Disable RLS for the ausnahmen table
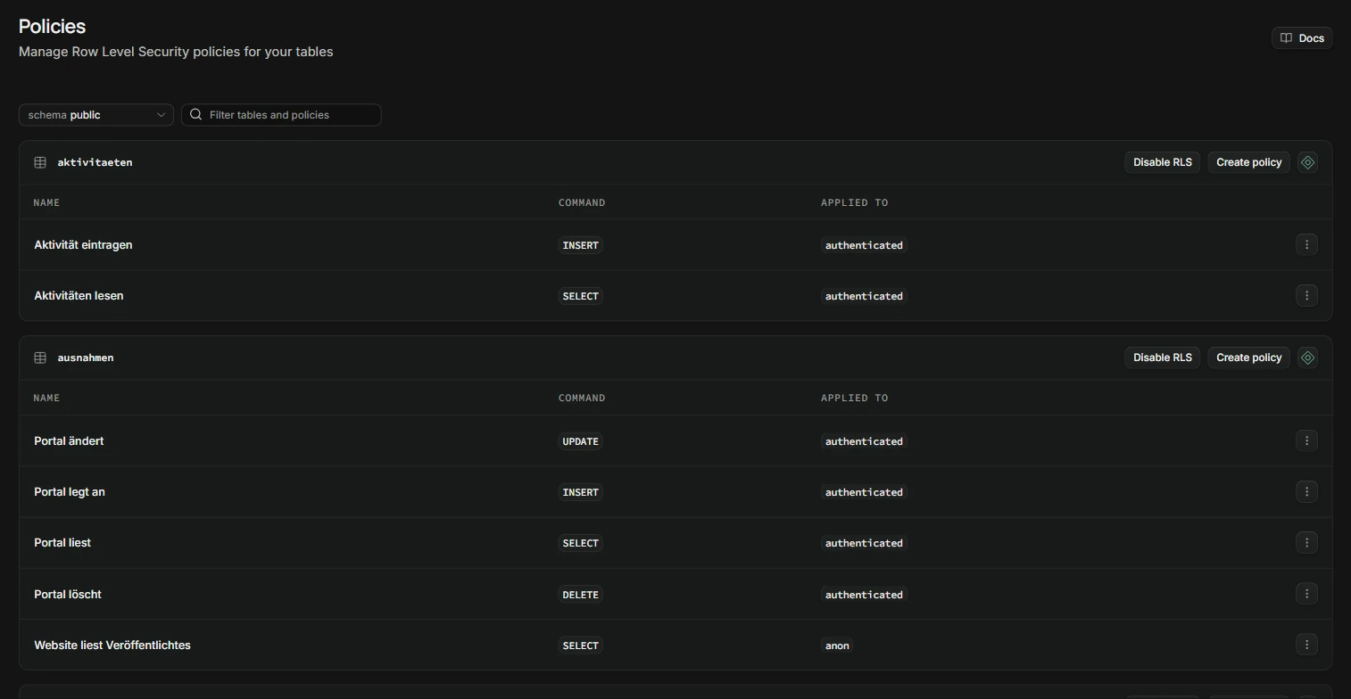Screen dimensions: 1351x699 point(1162,358)
